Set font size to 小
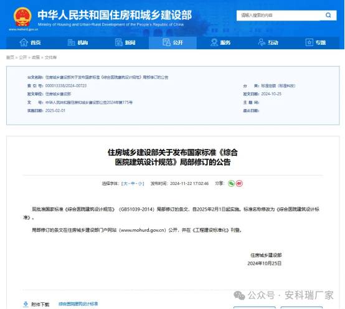The image size is (345, 309). (140, 184)
